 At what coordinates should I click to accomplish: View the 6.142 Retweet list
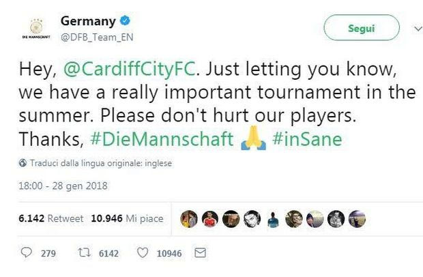click(51, 218)
